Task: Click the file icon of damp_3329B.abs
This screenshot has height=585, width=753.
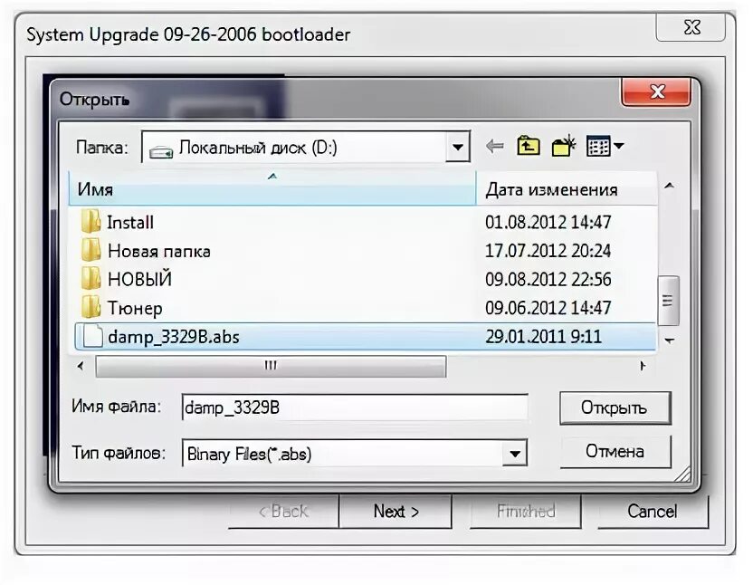Action: tap(91, 336)
